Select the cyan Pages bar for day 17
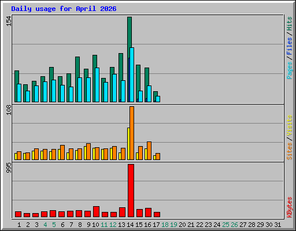Image resolution: width=296 pixels, height=231 pixels. (x=158, y=99)
